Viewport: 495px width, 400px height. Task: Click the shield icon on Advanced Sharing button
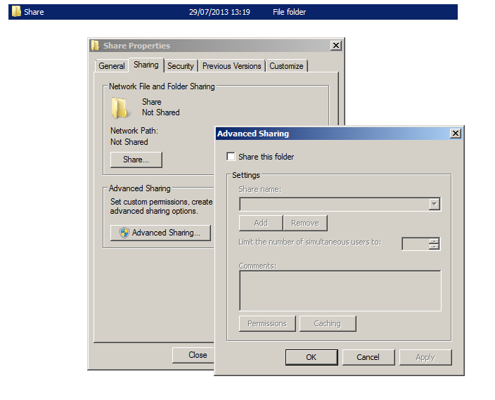pos(124,233)
